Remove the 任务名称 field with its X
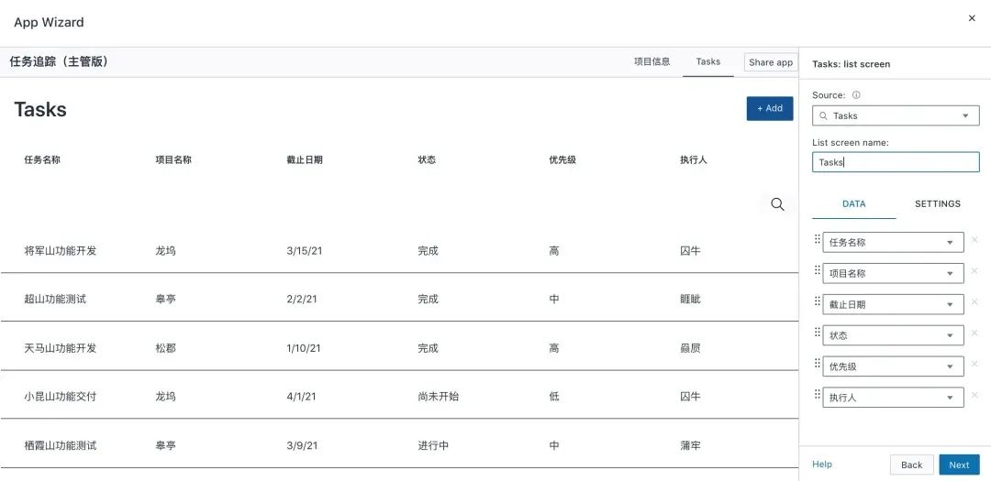Viewport: 991px width, 481px height. [974, 240]
